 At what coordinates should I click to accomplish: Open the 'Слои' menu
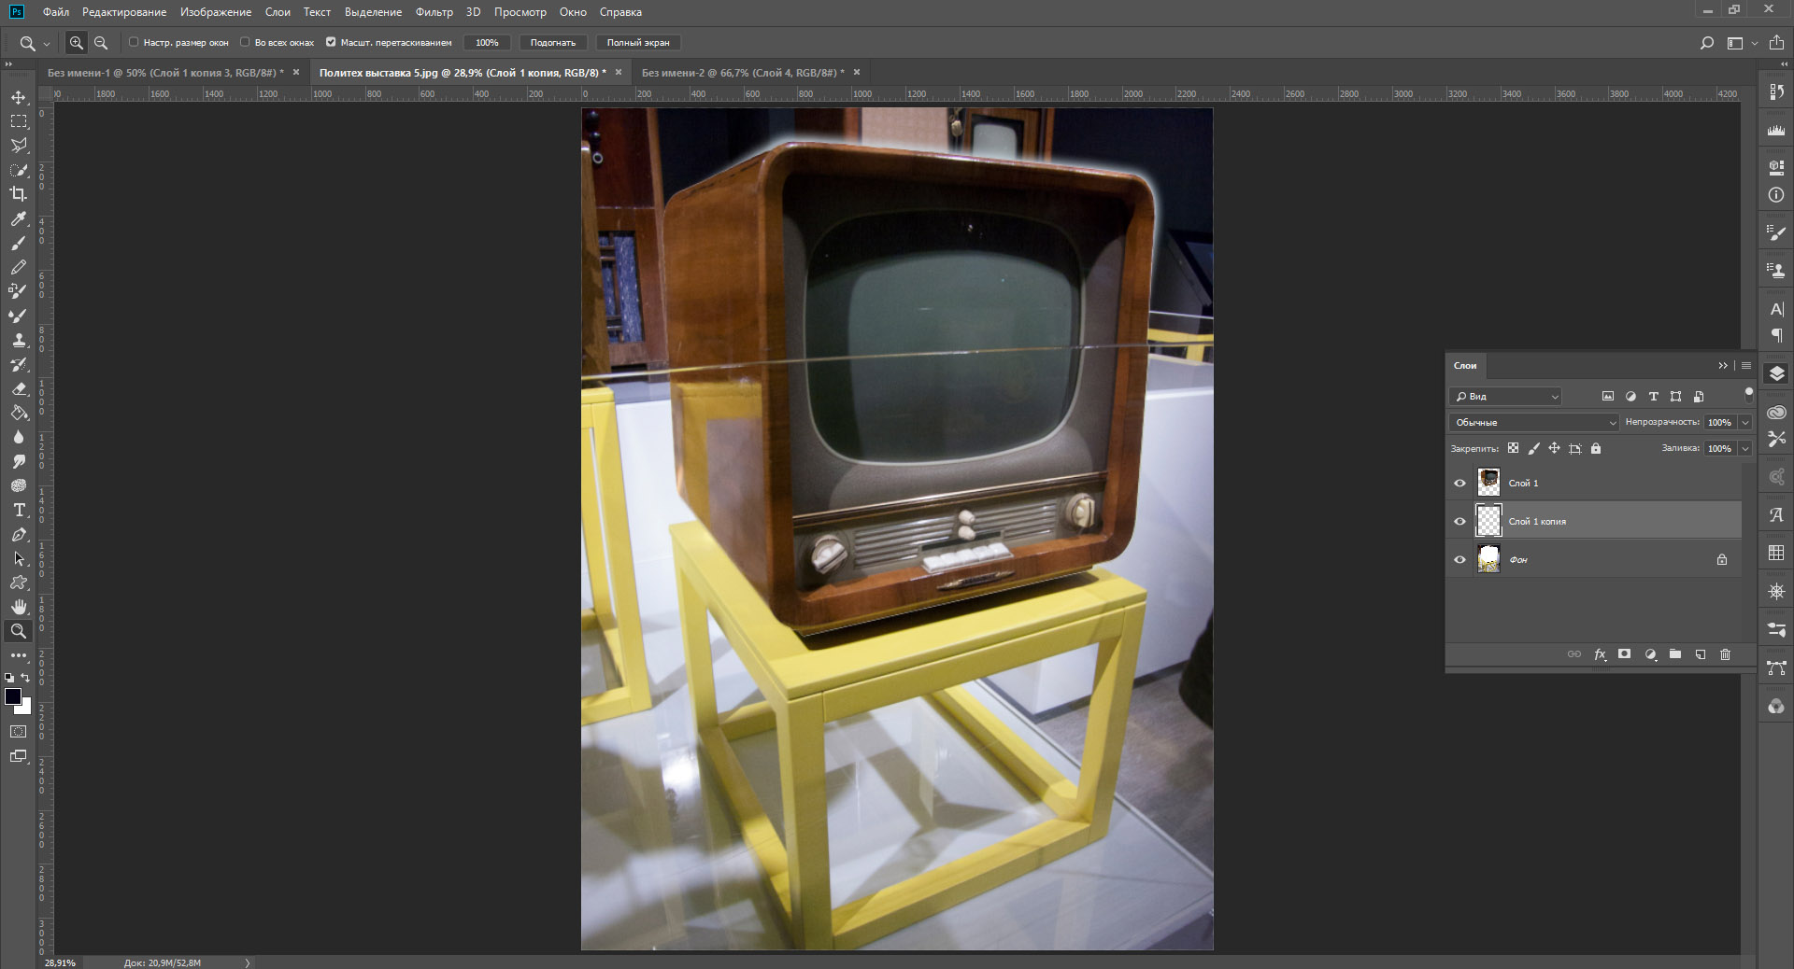[x=278, y=12]
